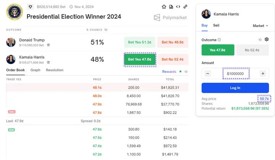Image resolution: width=275 pixels, height=160 pixels.
Task: Click the Rewards link above the order book
Action: (169, 72)
